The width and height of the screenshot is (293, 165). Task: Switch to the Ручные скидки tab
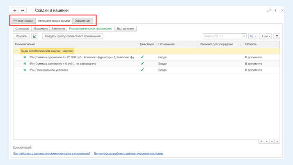coord(23,21)
